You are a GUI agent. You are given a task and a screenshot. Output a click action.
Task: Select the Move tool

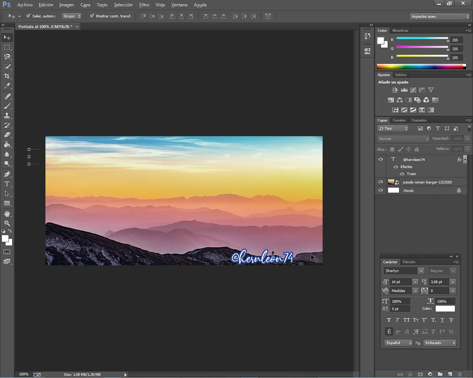[x=7, y=38]
